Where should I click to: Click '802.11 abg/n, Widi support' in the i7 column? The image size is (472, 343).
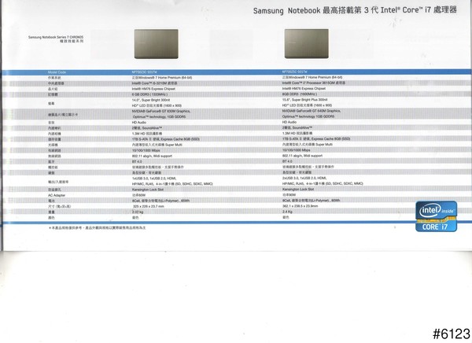pyautogui.click(x=302, y=156)
